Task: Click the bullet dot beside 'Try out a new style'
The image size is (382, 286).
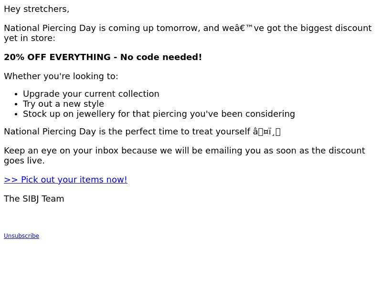Action: tap(16, 104)
